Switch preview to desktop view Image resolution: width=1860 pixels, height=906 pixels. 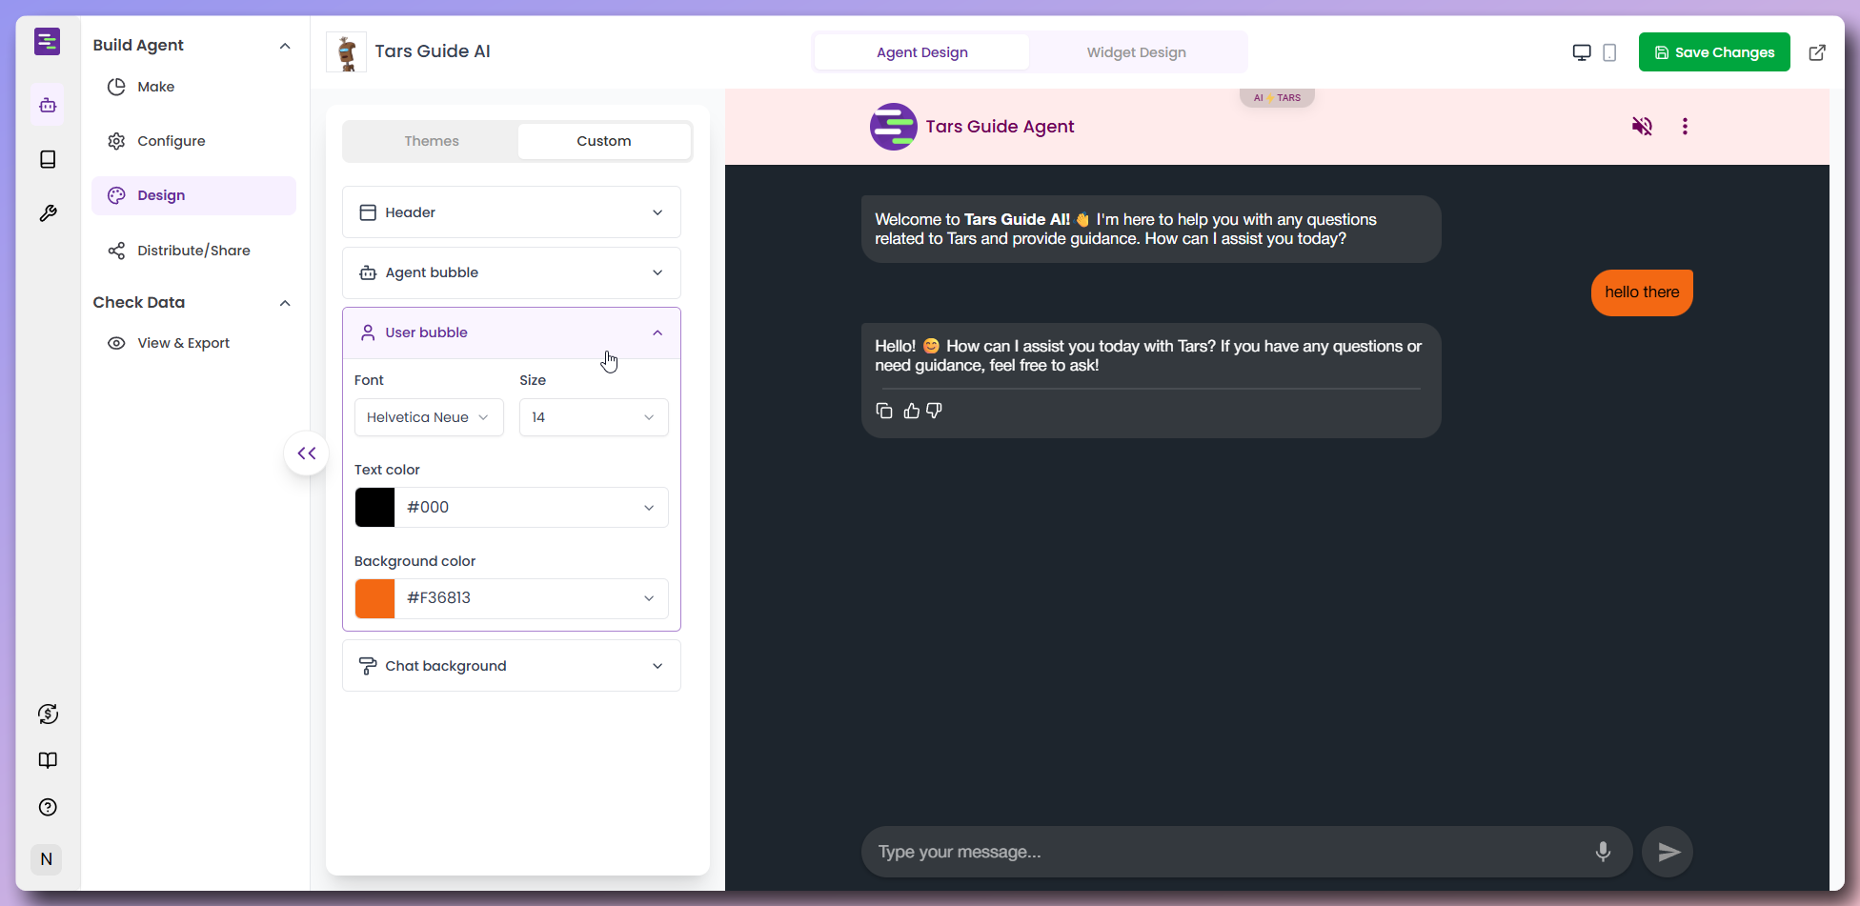(x=1582, y=52)
